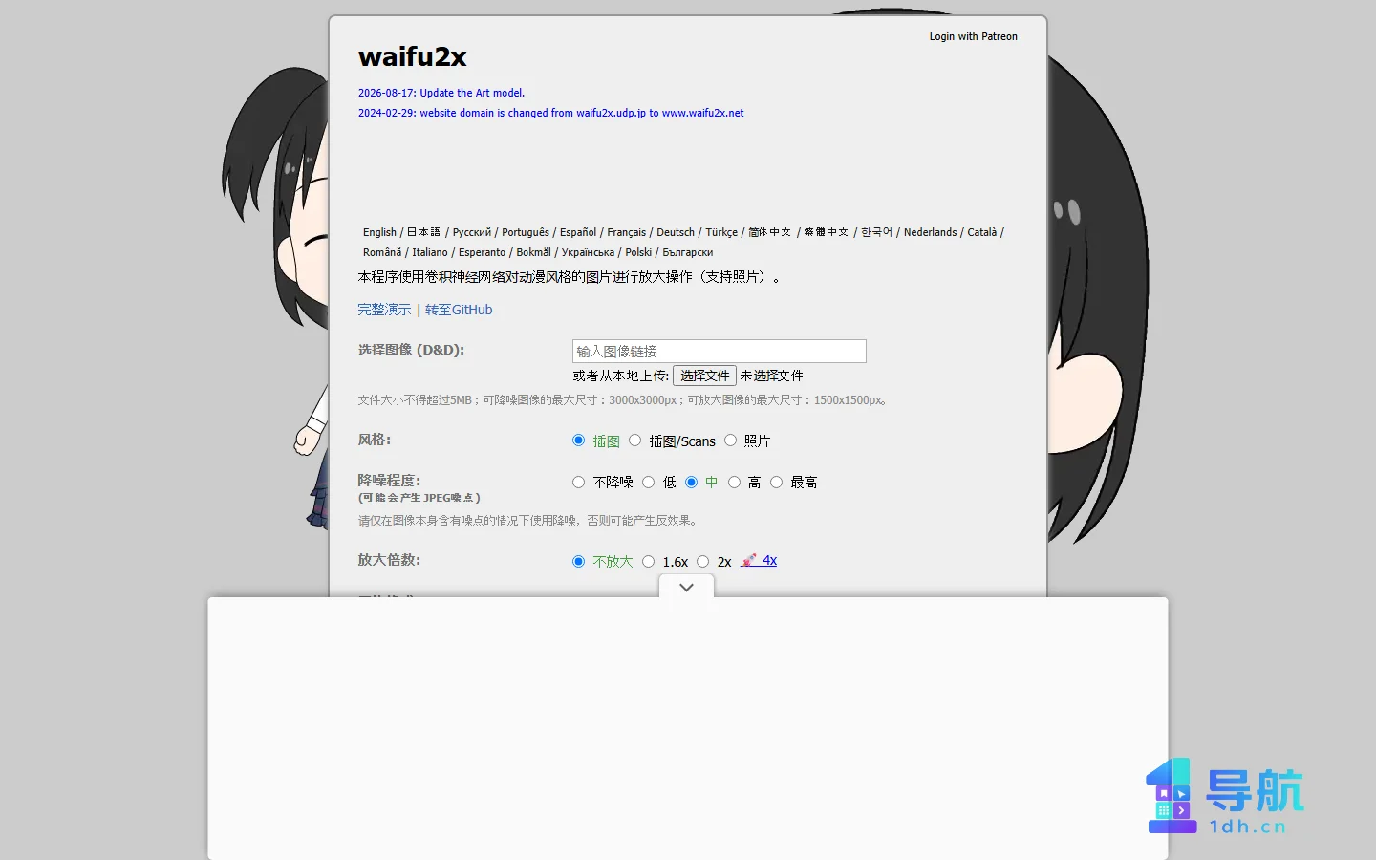Click the rocket icon beside 4x
The image size is (1376, 860).
[x=749, y=561]
